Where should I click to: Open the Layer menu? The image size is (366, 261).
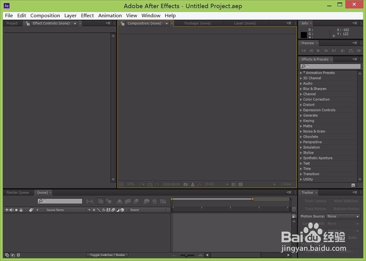[x=70, y=16]
